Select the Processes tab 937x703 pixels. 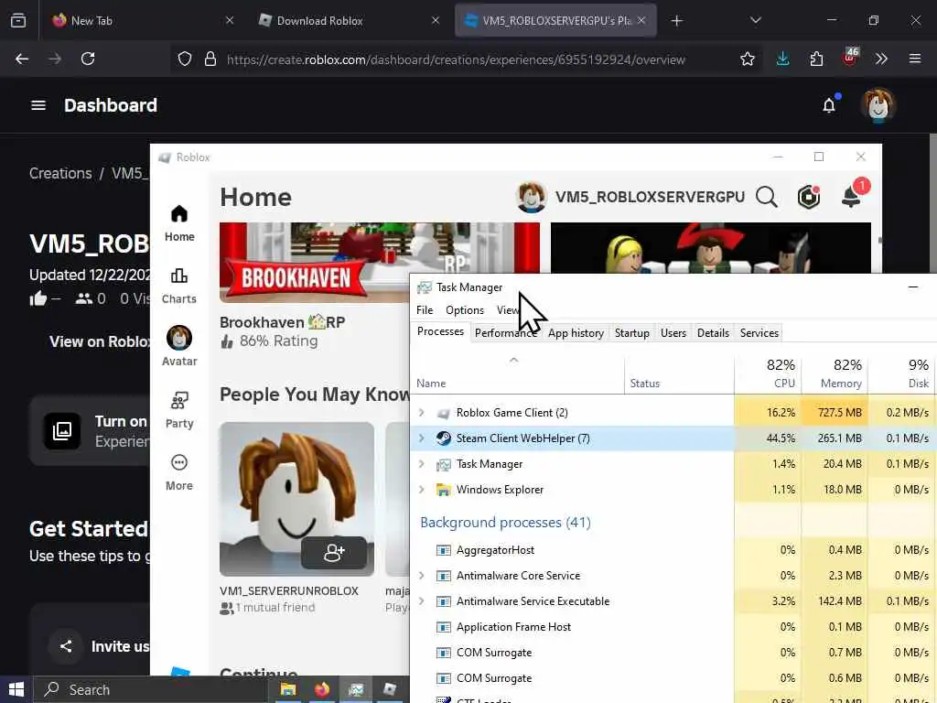click(x=440, y=331)
